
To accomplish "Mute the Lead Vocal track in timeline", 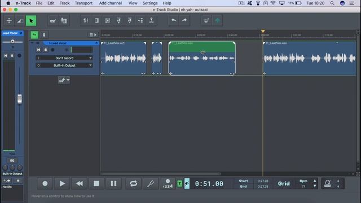I will coord(39,50).
